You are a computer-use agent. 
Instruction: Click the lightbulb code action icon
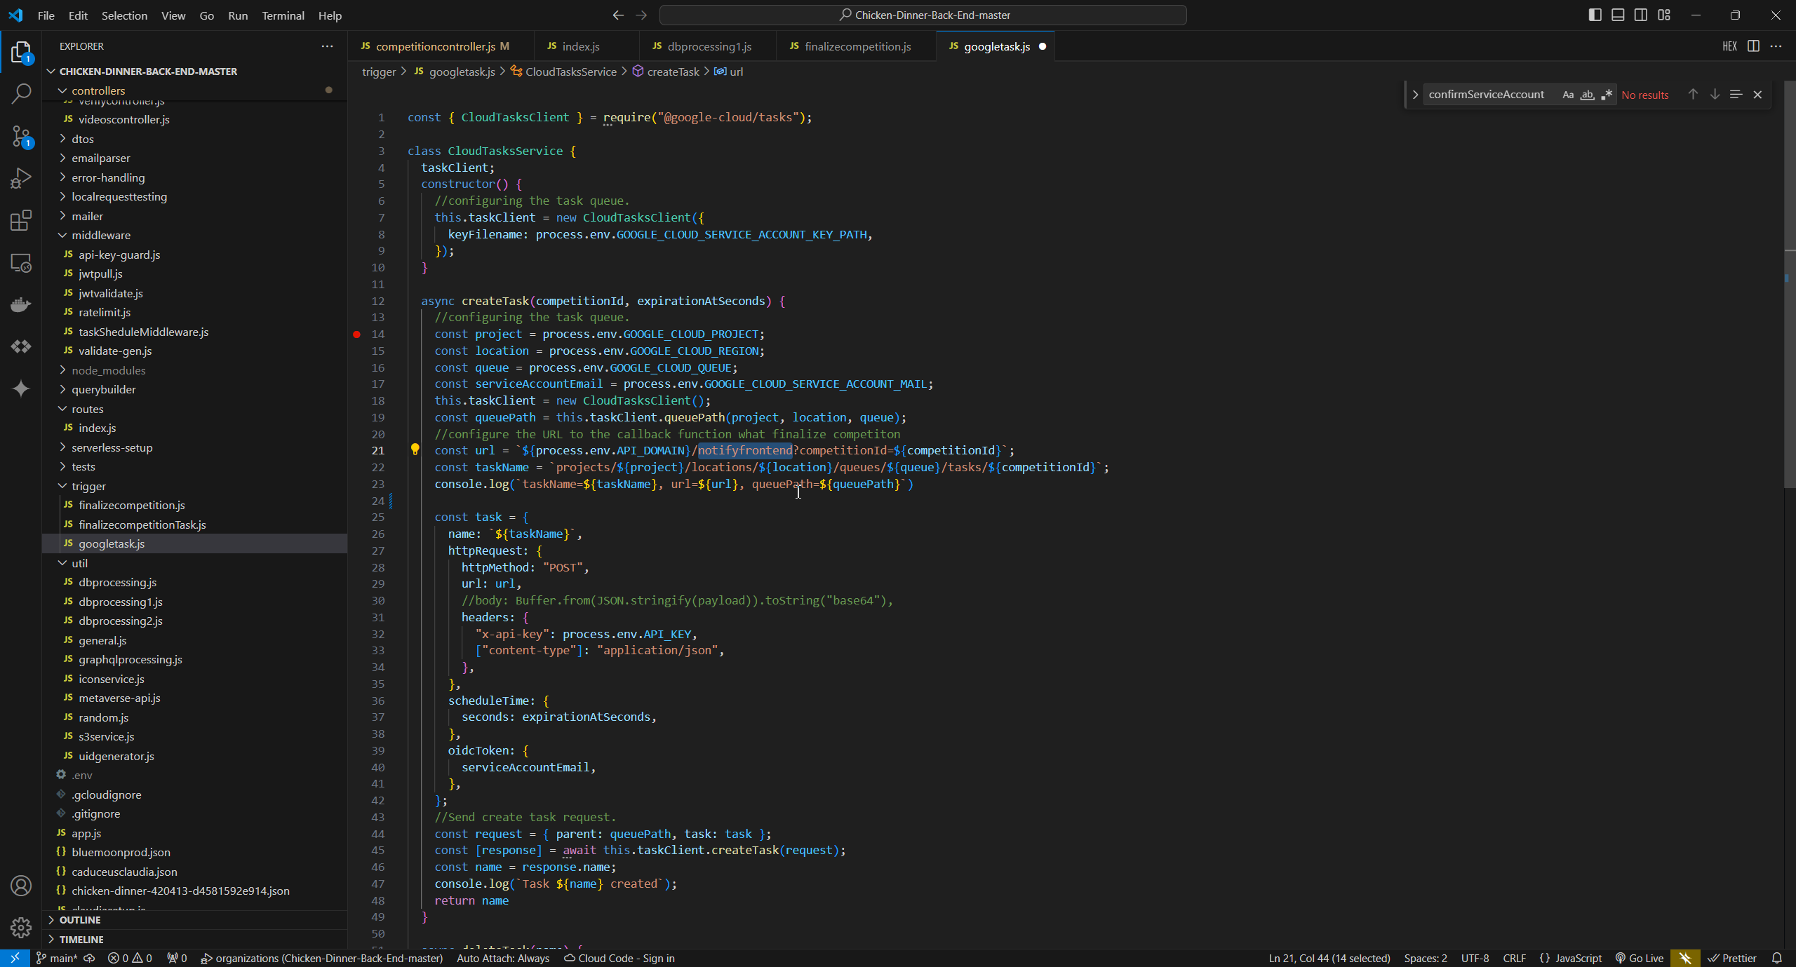click(x=415, y=449)
